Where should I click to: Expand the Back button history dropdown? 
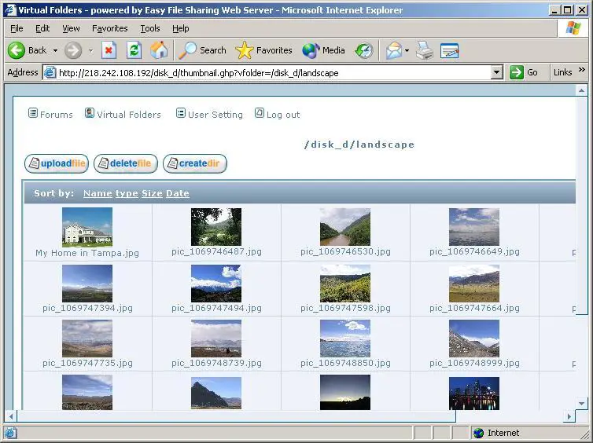point(55,50)
